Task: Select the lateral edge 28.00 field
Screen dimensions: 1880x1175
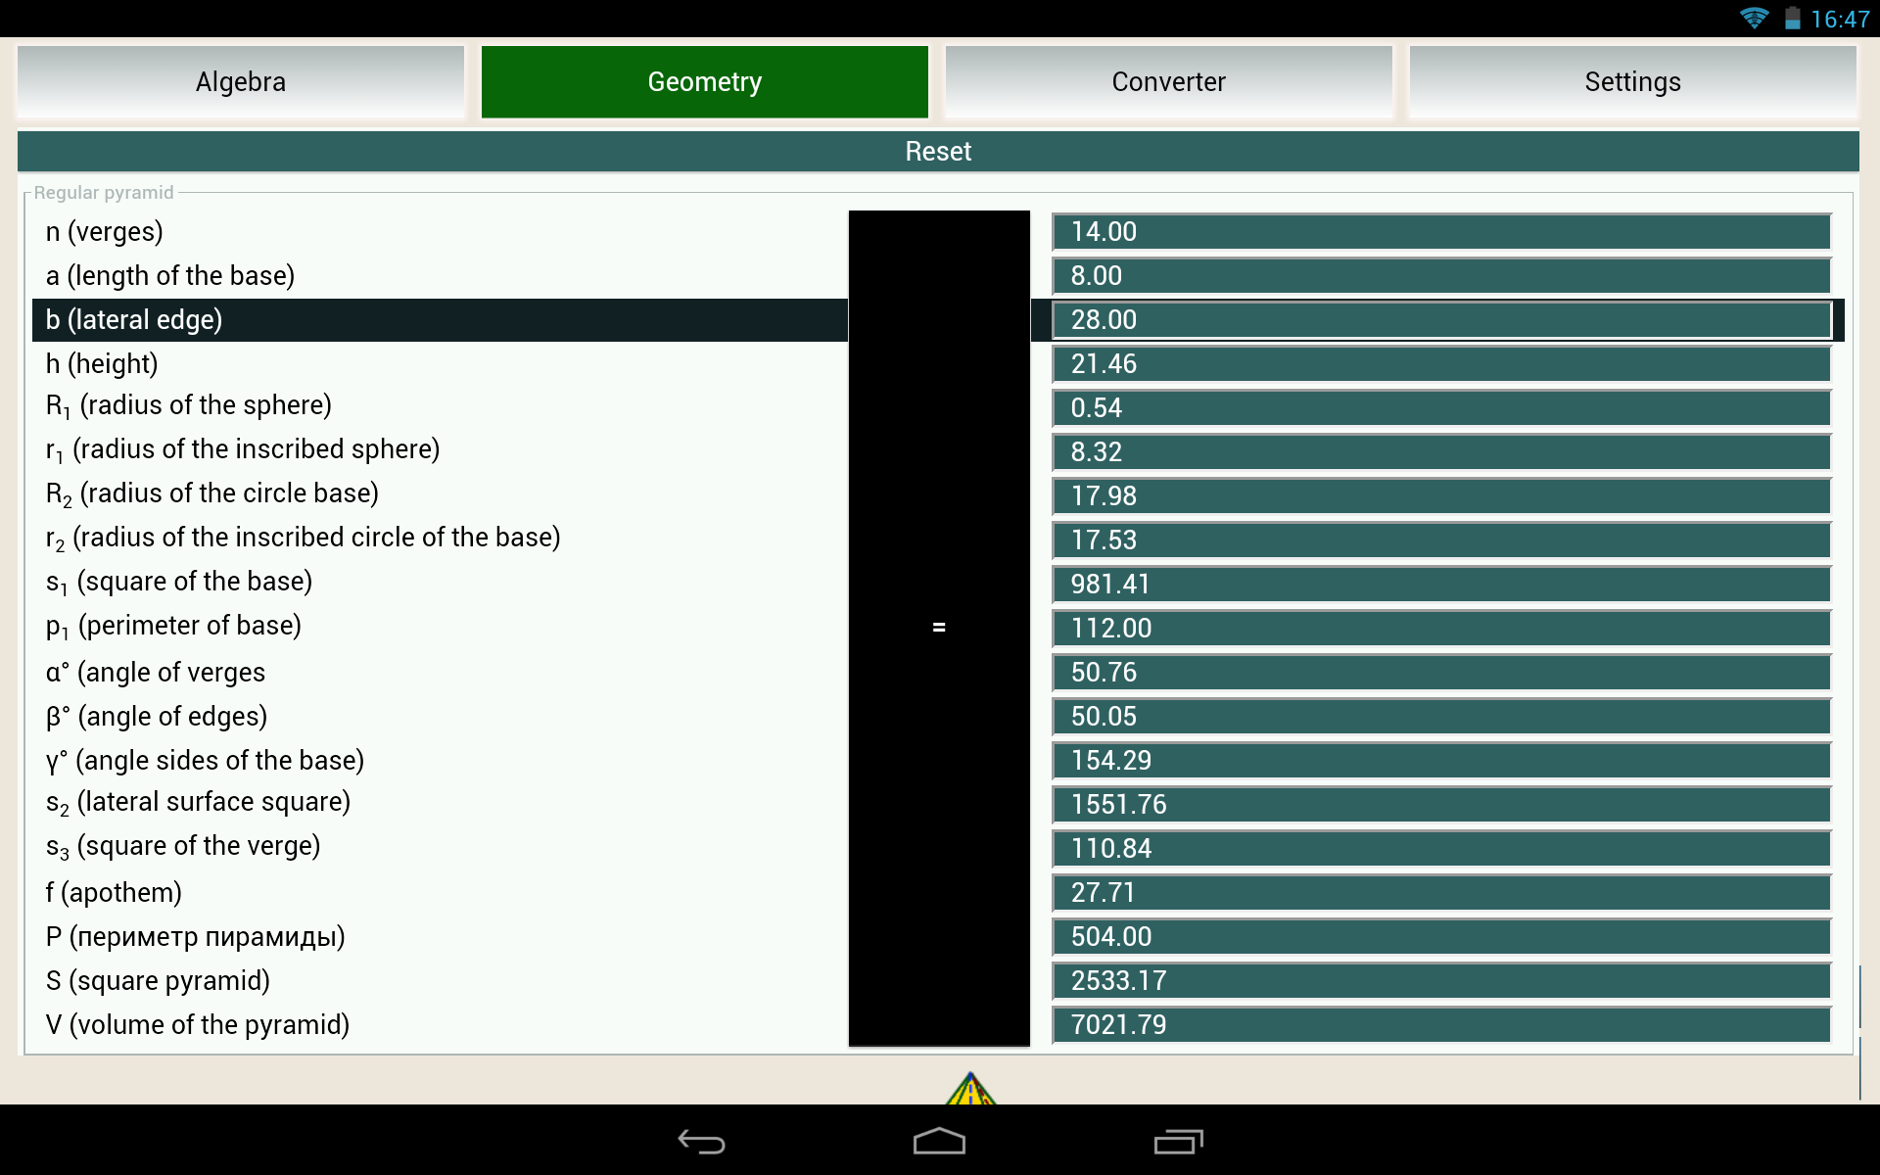Action: point(1440,320)
